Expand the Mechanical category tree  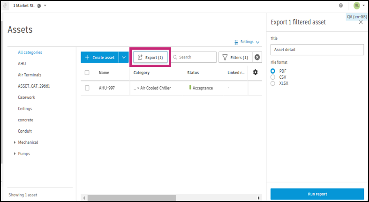pos(15,142)
